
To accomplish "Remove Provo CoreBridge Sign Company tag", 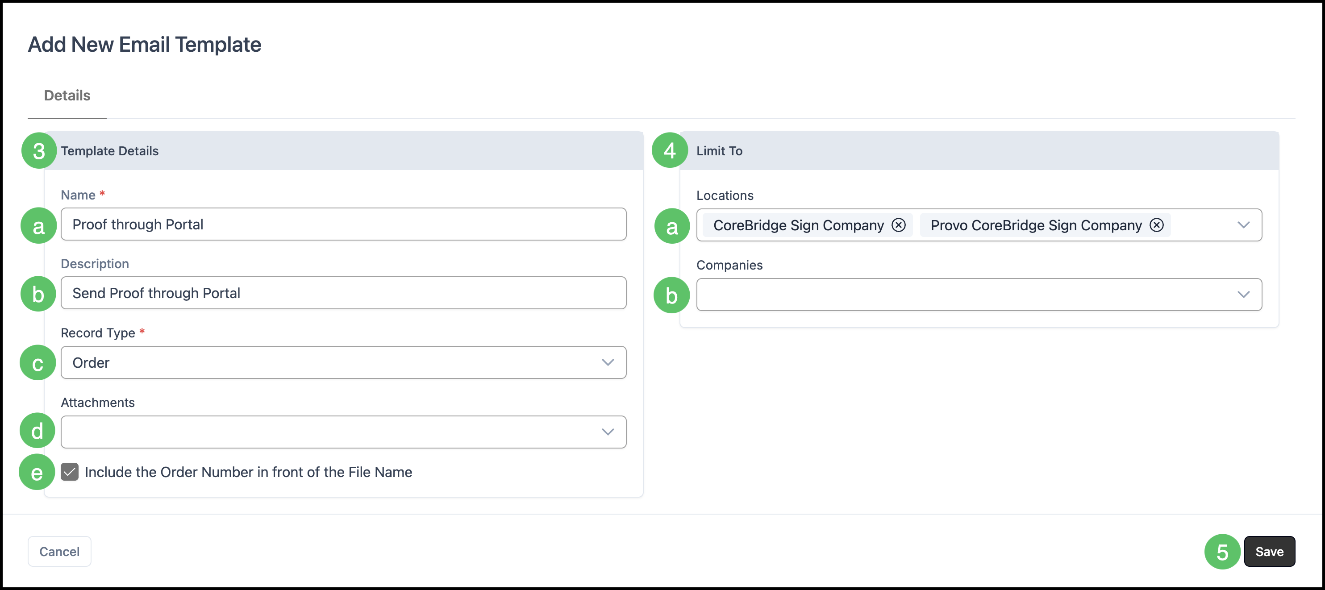I will coord(1156,225).
